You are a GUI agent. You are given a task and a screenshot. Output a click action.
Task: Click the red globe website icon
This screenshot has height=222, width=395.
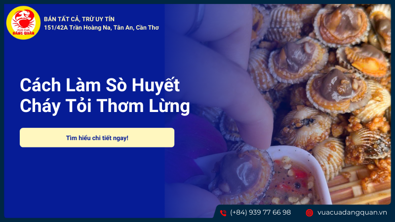coord(310,213)
